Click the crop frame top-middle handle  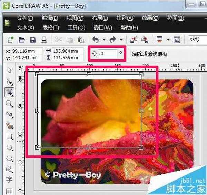tap(89, 74)
